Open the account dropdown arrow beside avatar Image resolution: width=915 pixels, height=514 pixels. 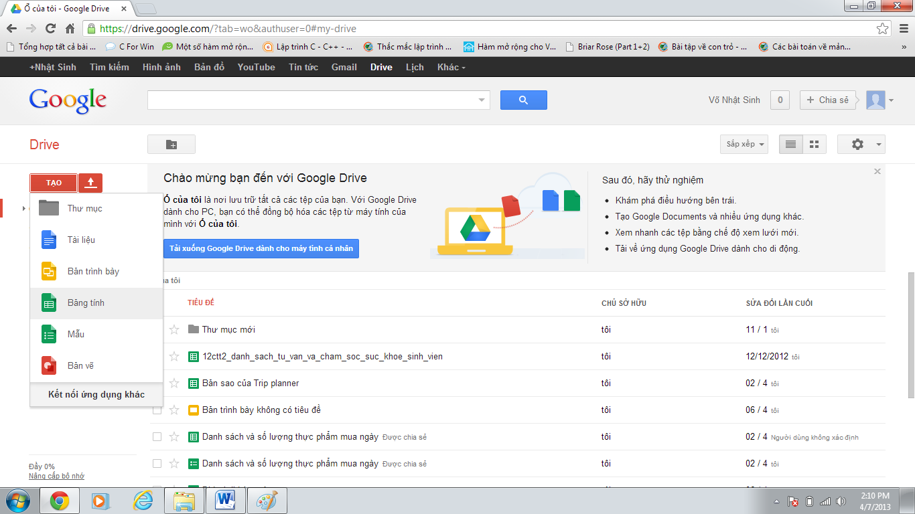(x=891, y=101)
